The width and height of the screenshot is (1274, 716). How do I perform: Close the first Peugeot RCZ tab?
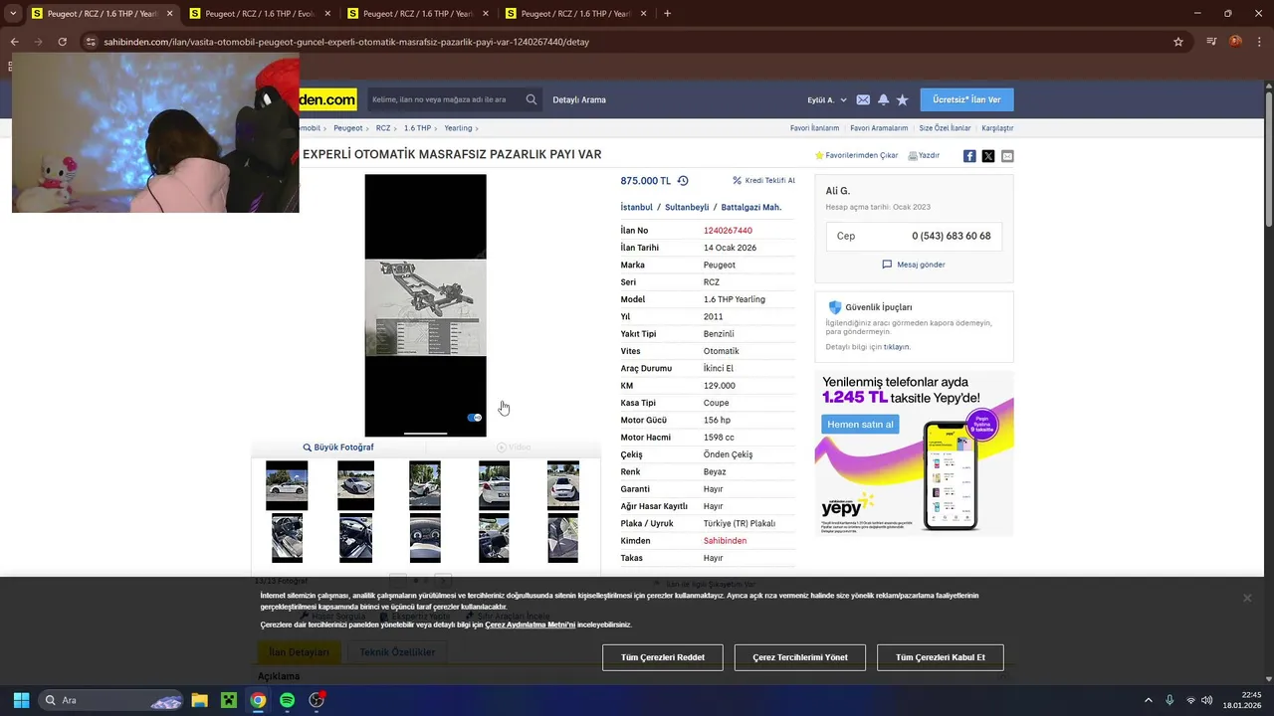(x=169, y=14)
